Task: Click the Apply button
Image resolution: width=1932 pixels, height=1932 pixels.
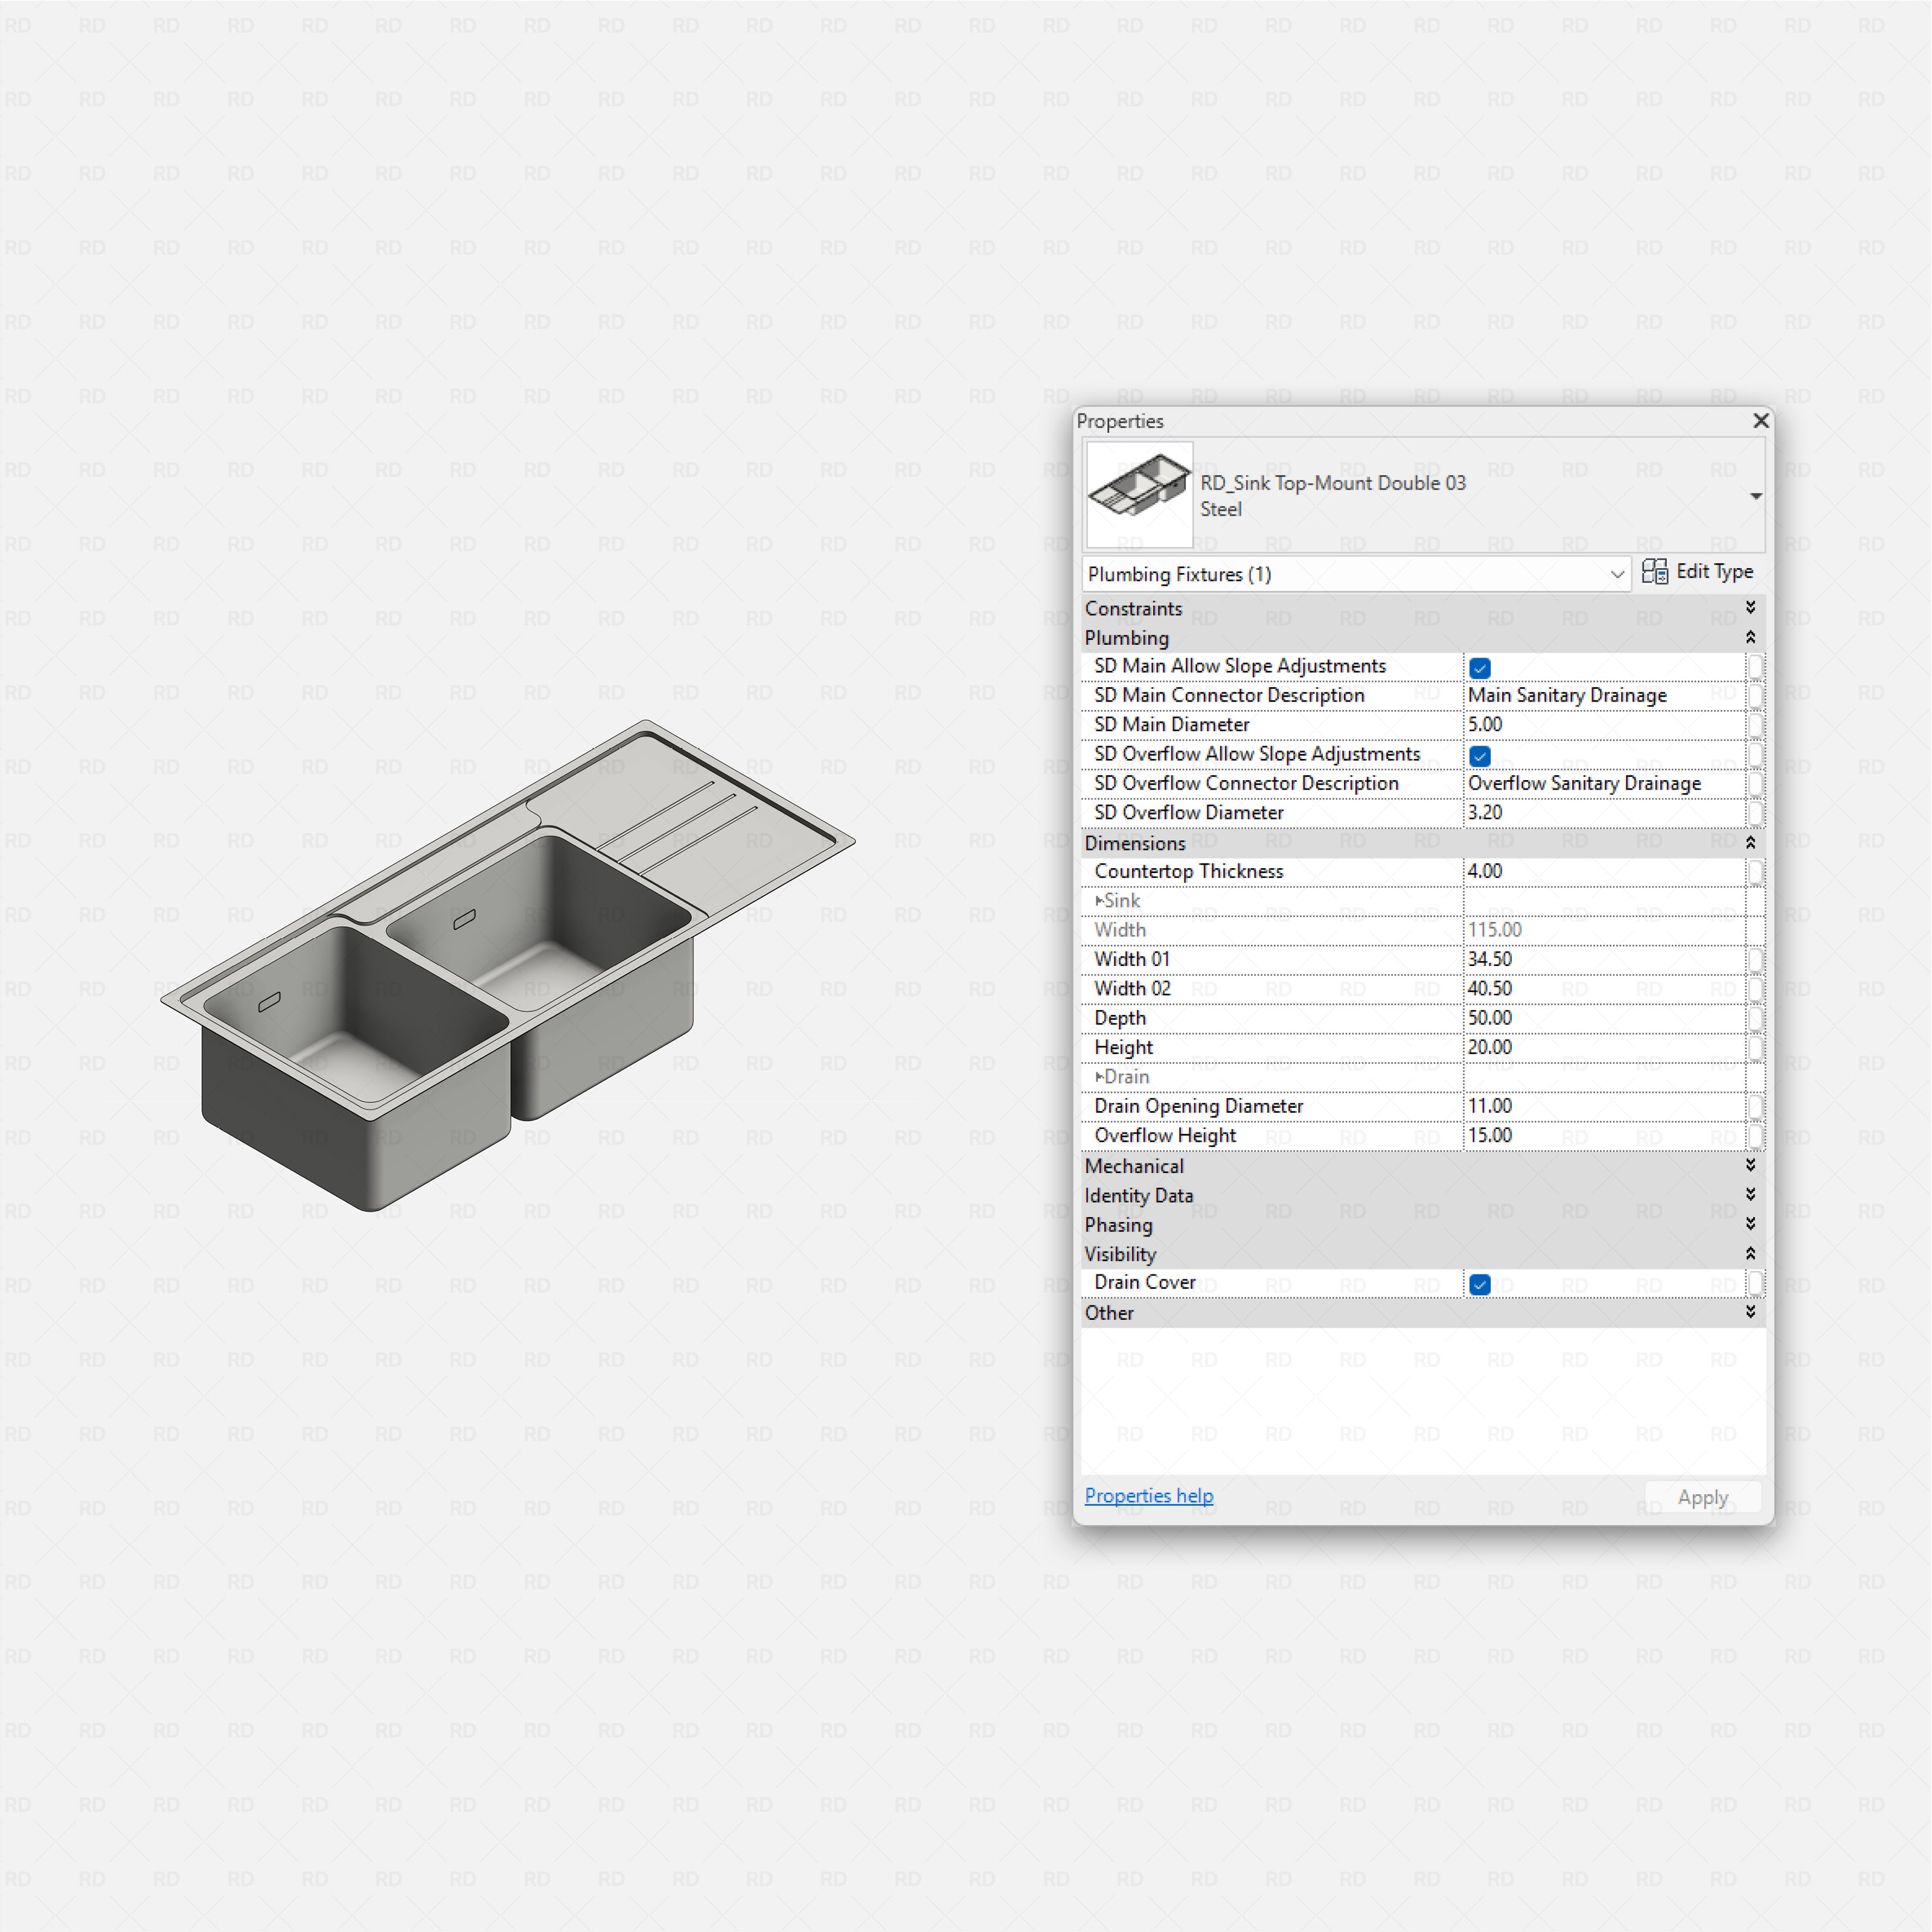Action: (x=1702, y=1497)
